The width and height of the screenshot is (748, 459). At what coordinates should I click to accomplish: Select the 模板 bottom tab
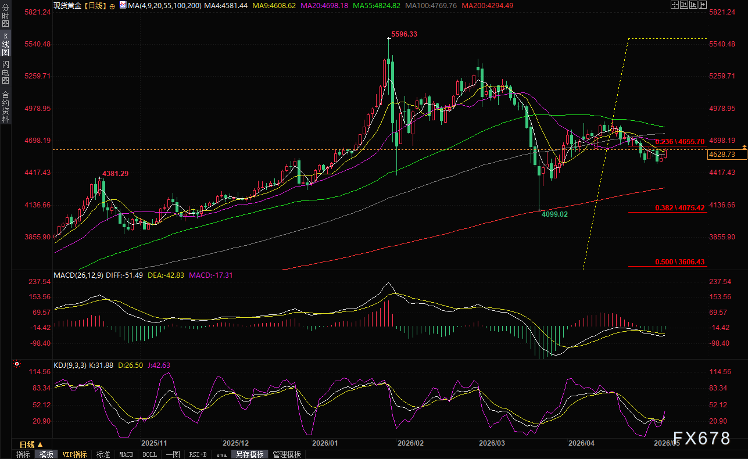click(x=46, y=454)
